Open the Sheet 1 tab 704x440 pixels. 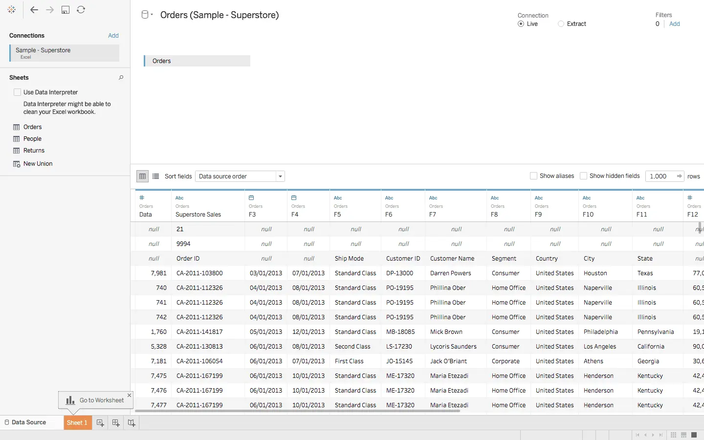[x=78, y=423]
